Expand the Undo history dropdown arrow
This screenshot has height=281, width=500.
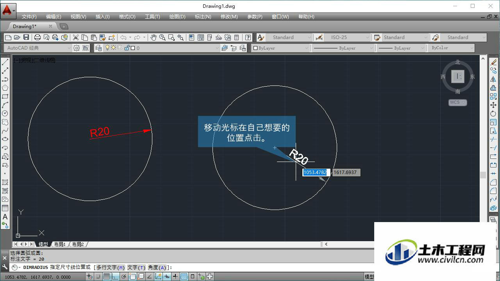coord(130,37)
